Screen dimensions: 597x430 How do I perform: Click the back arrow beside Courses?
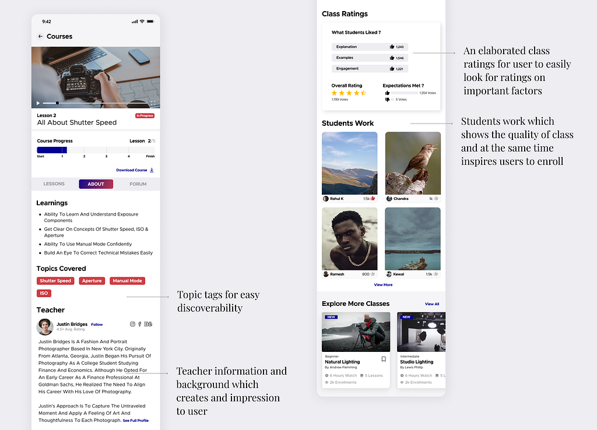pos(40,37)
